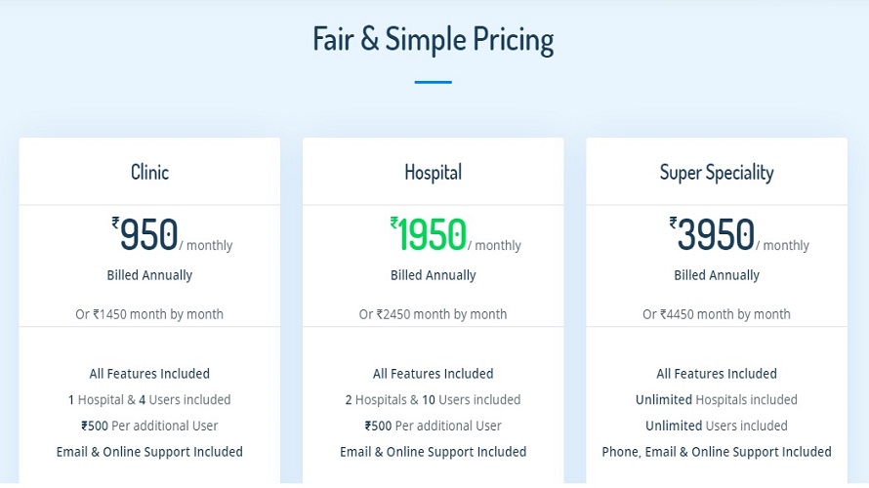Click the ₹950 monthly Clinic price

point(146,235)
